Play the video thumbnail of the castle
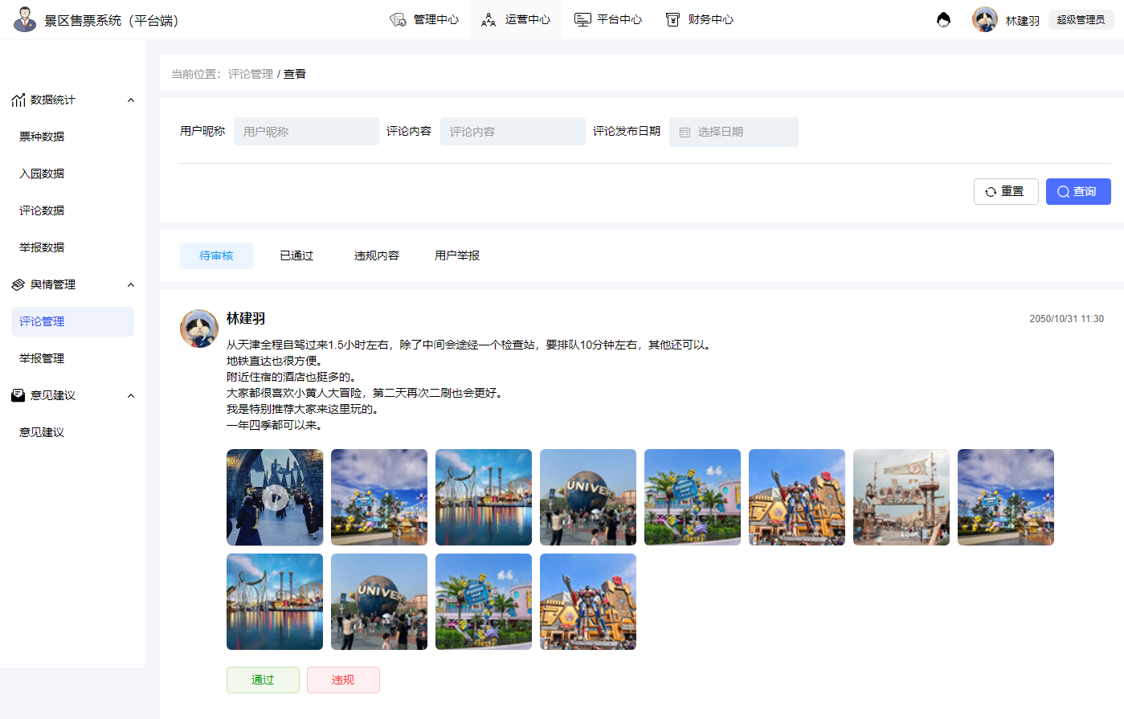The width and height of the screenshot is (1124, 719). click(275, 497)
